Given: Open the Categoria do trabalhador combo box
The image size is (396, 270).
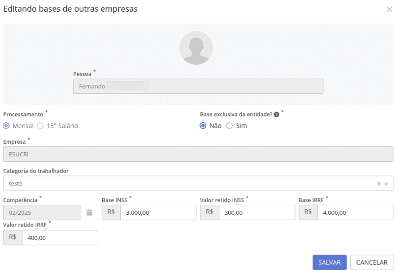Looking at the screenshot, I should click(179, 183).
